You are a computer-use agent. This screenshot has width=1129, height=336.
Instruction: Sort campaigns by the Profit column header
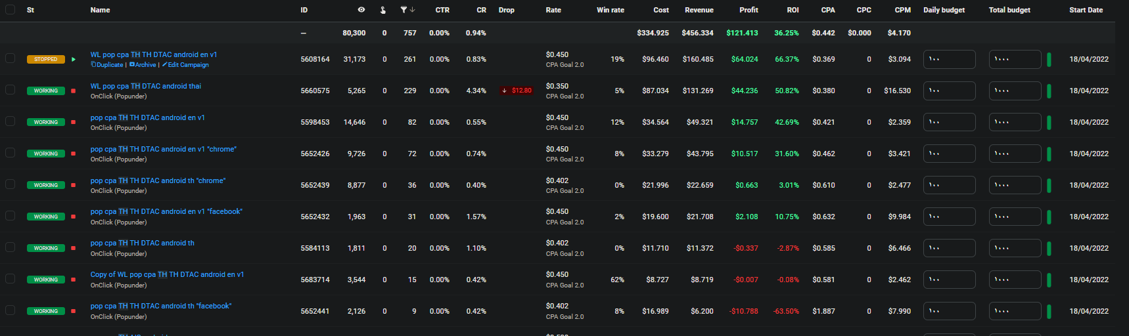coord(749,10)
